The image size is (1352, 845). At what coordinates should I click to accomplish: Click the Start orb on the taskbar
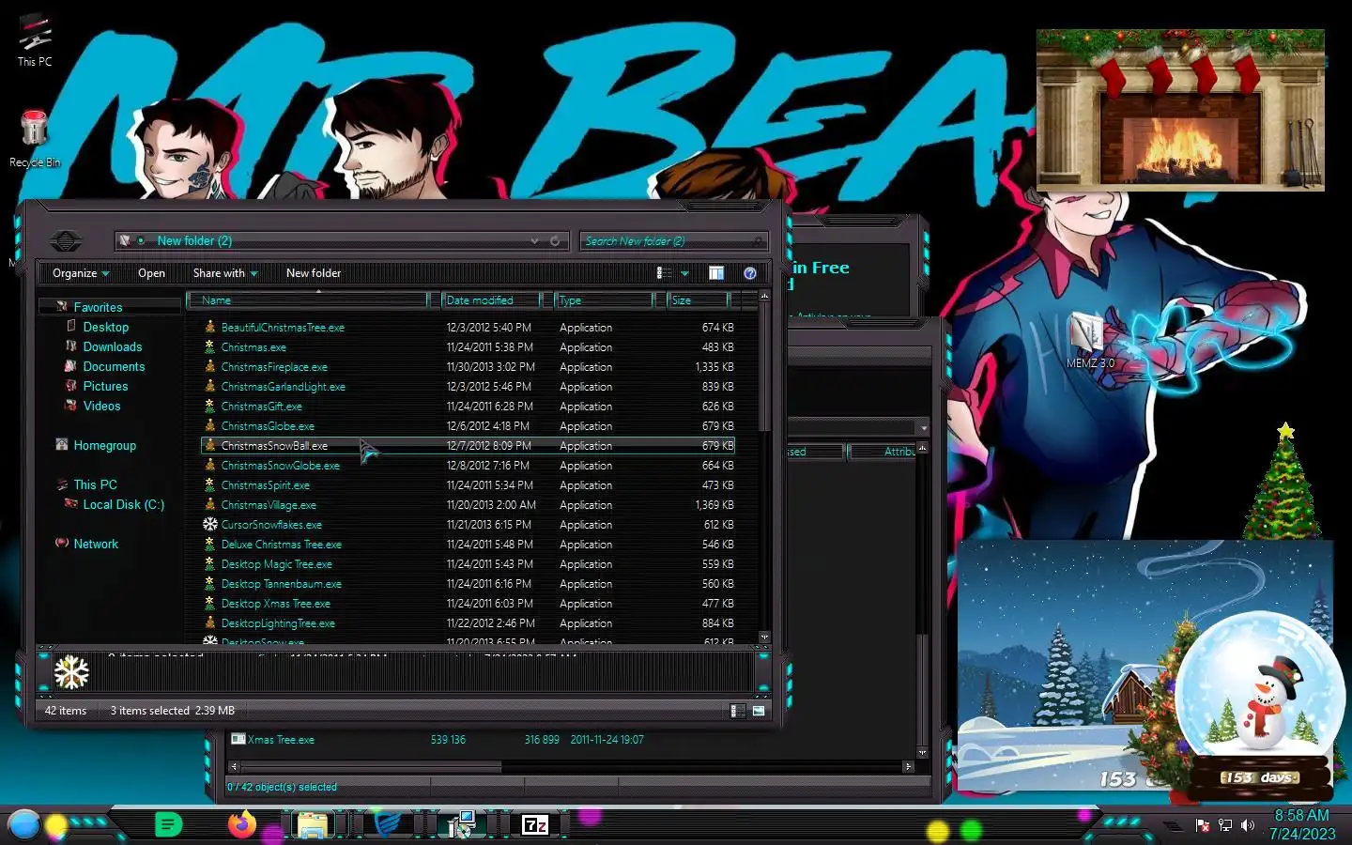click(x=23, y=824)
